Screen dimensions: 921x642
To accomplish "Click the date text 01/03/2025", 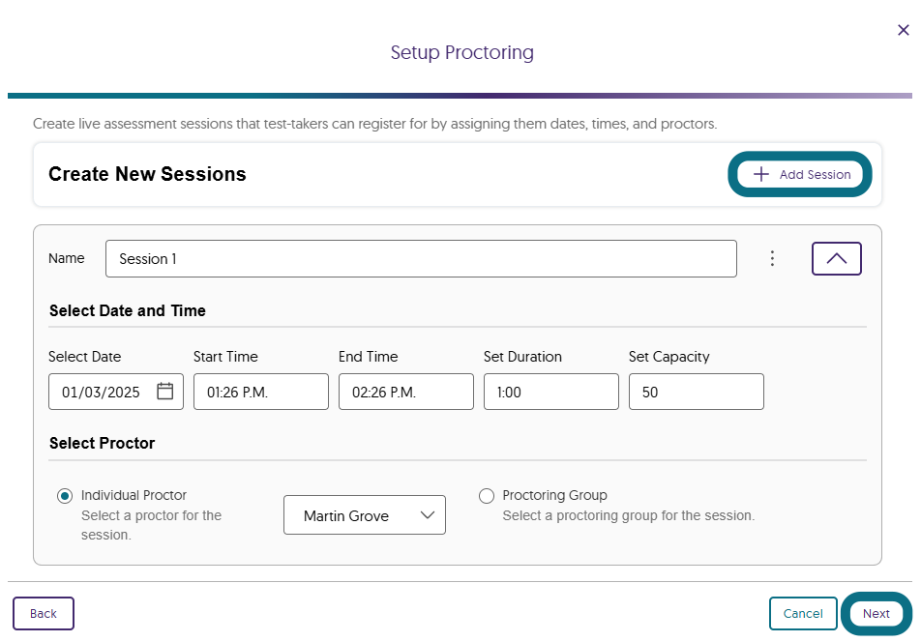I will click(x=101, y=392).
